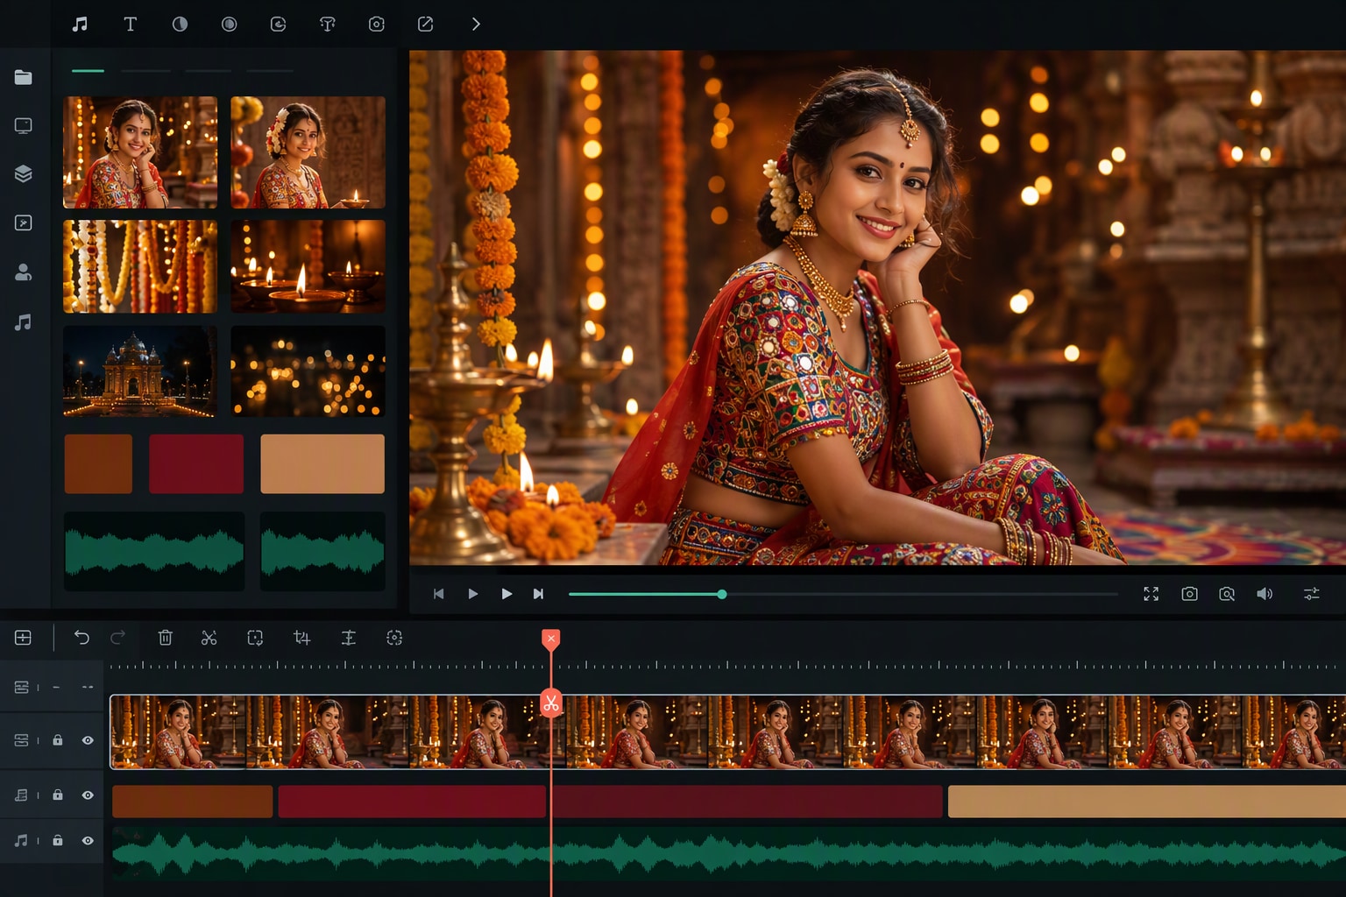Mute preview with the speaker volume icon
This screenshot has width=1346, height=897.
click(x=1265, y=594)
